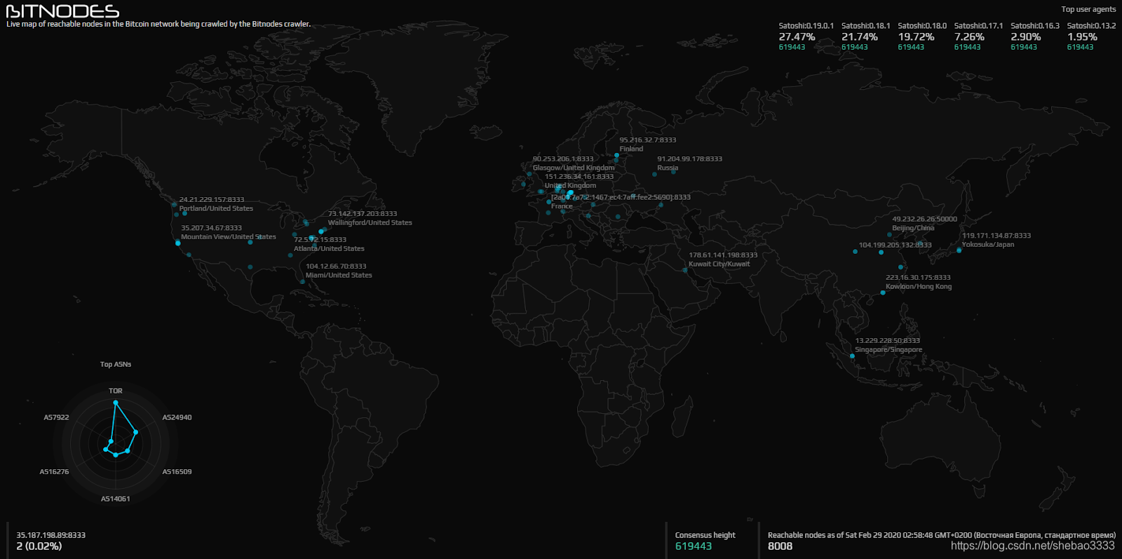Click the 27.47% percentage value

click(797, 36)
